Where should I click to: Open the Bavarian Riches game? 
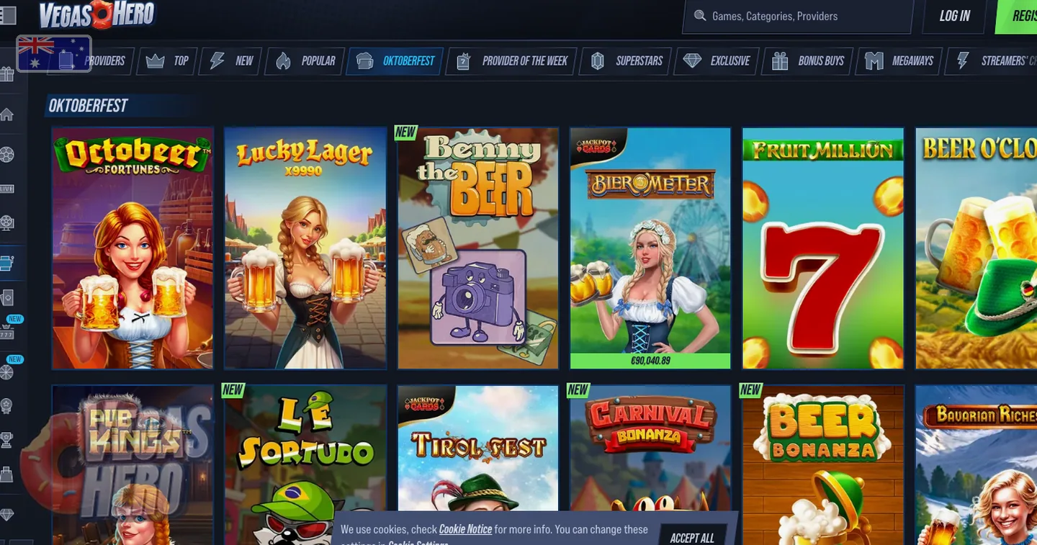977,465
